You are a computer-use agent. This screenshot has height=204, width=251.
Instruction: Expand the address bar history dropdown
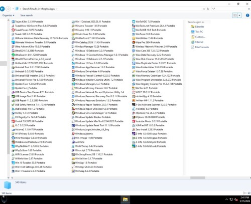point(204,9)
